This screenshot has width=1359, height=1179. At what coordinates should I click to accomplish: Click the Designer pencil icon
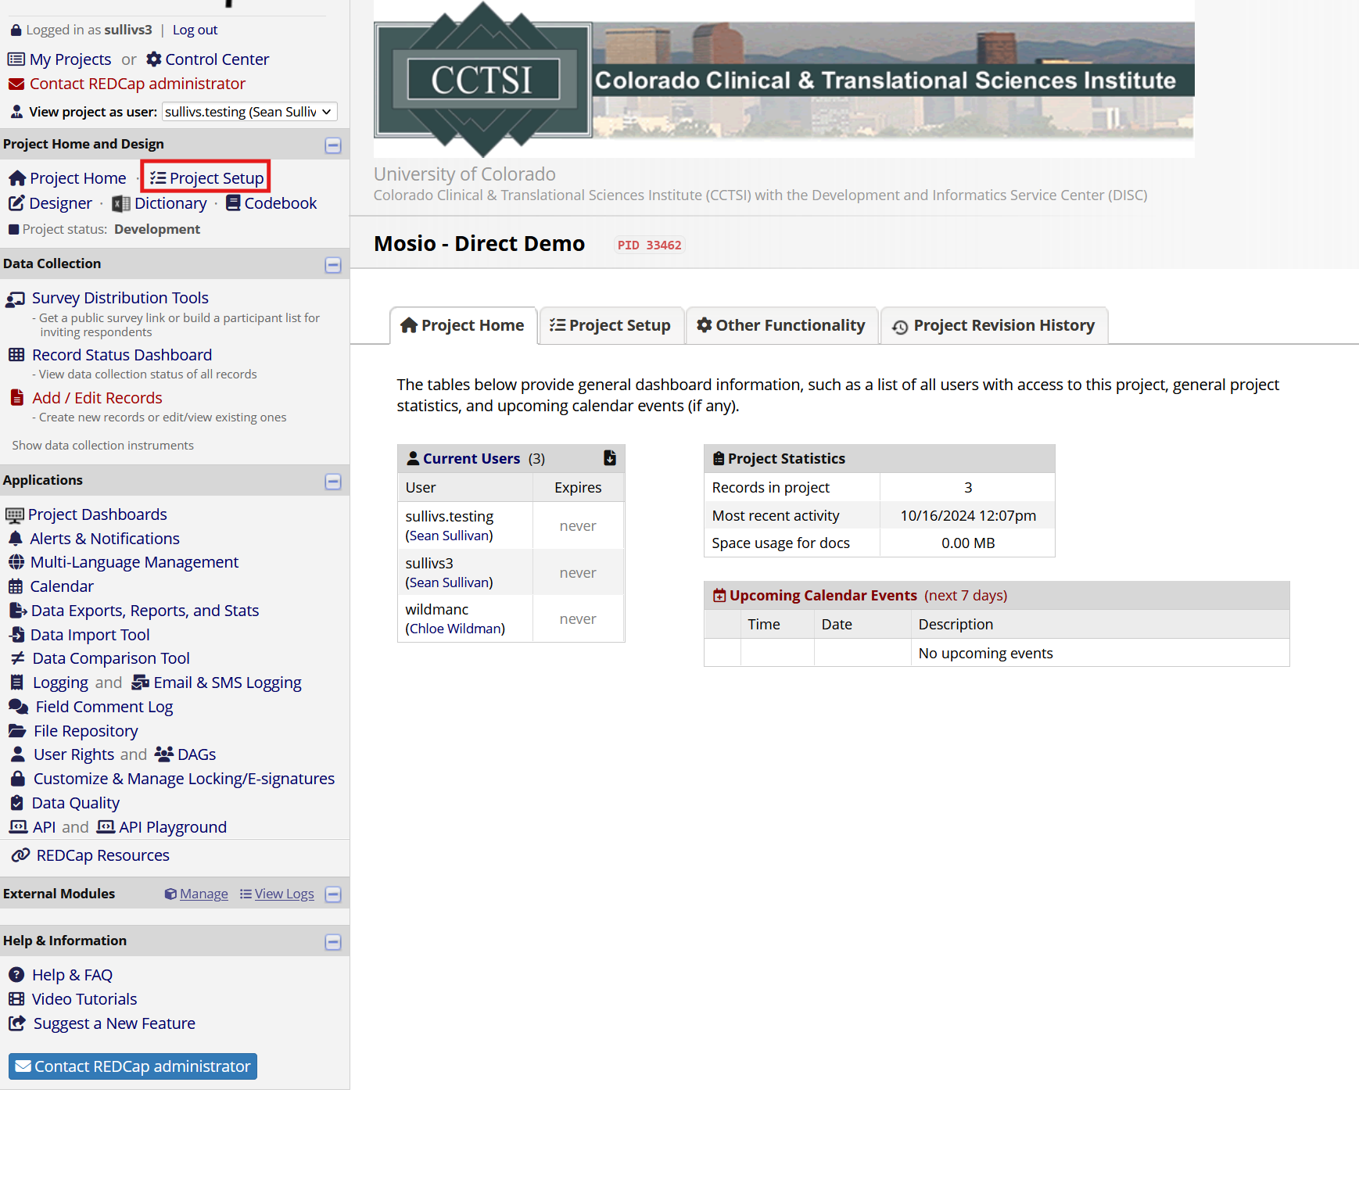pyautogui.click(x=16, y=203)
